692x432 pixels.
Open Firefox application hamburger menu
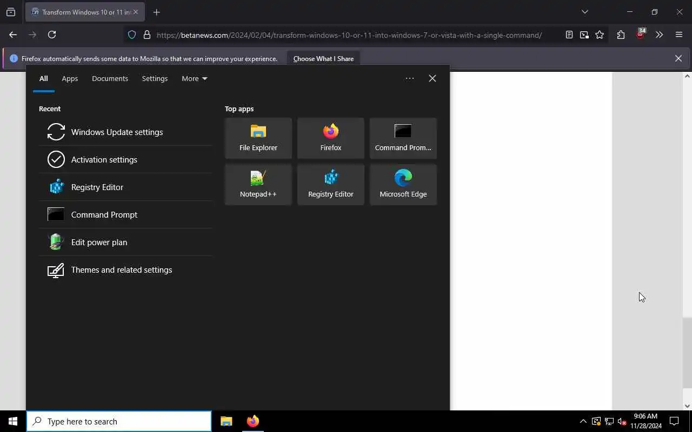pyautogui.click(x=679, y=35)
